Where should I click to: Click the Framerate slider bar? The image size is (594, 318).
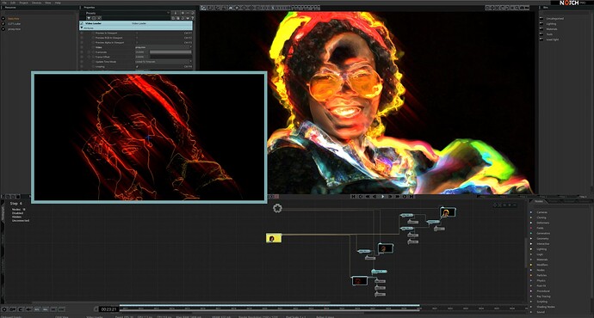pos(170,52)
